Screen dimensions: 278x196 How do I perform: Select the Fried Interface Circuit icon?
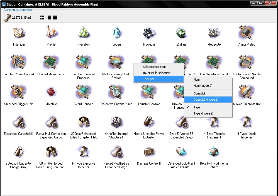(x=214, y=62)
